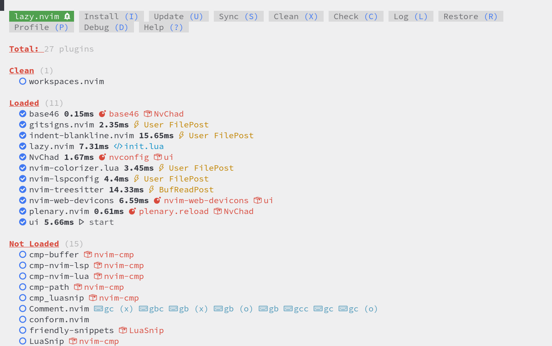Click package icon before NvChad on base46 row
The image size is (552, 346).
click(148, 114)
